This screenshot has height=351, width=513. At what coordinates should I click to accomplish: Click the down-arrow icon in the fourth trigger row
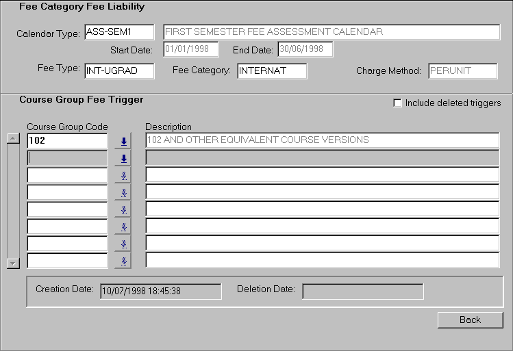coord(123,193)
